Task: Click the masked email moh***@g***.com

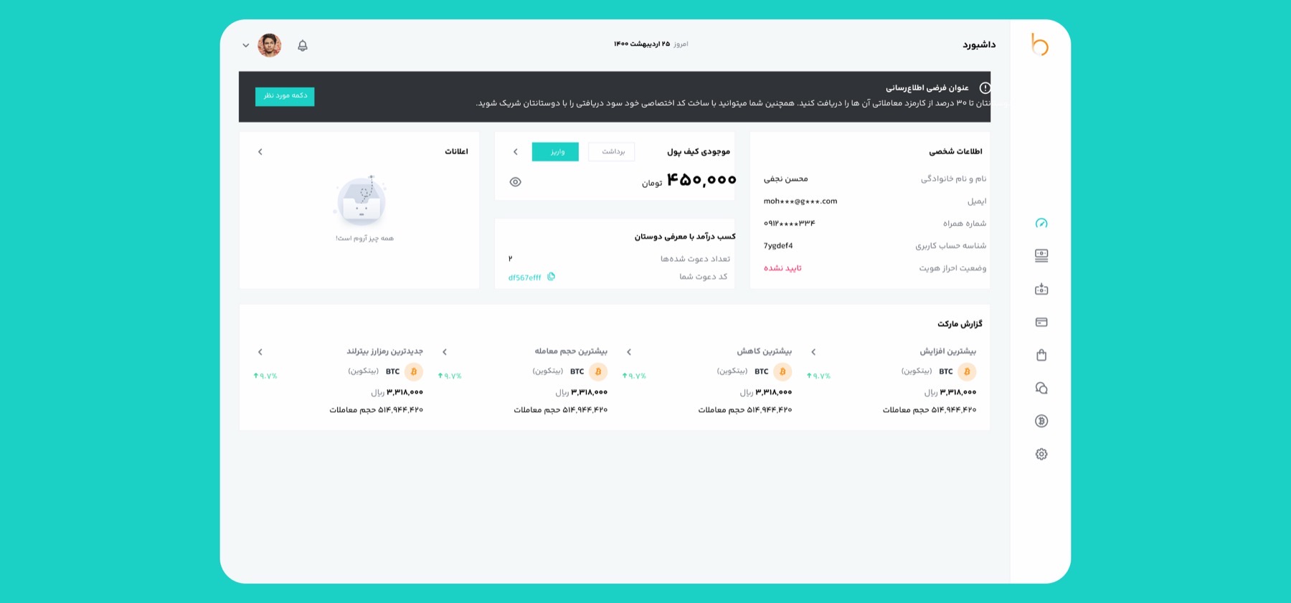Action: pyautogui.click(x=800, y=201)
